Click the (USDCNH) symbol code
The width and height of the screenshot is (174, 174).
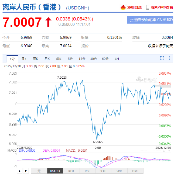pos(78,8)
